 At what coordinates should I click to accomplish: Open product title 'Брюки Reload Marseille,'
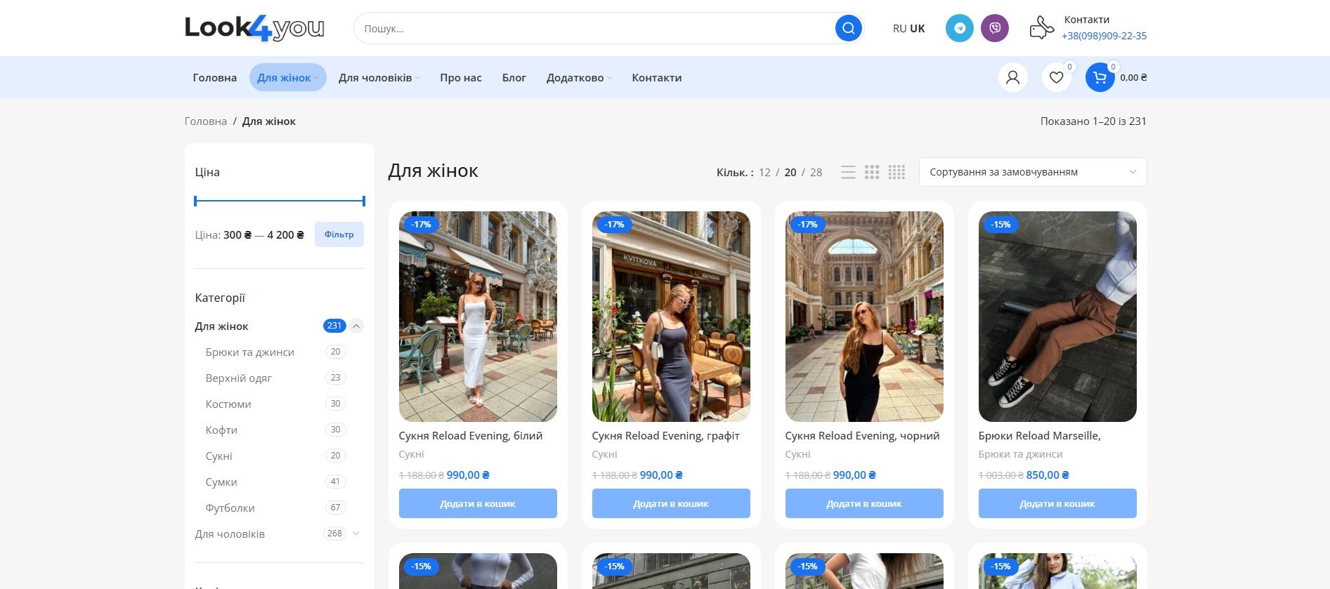[1039, 435]
